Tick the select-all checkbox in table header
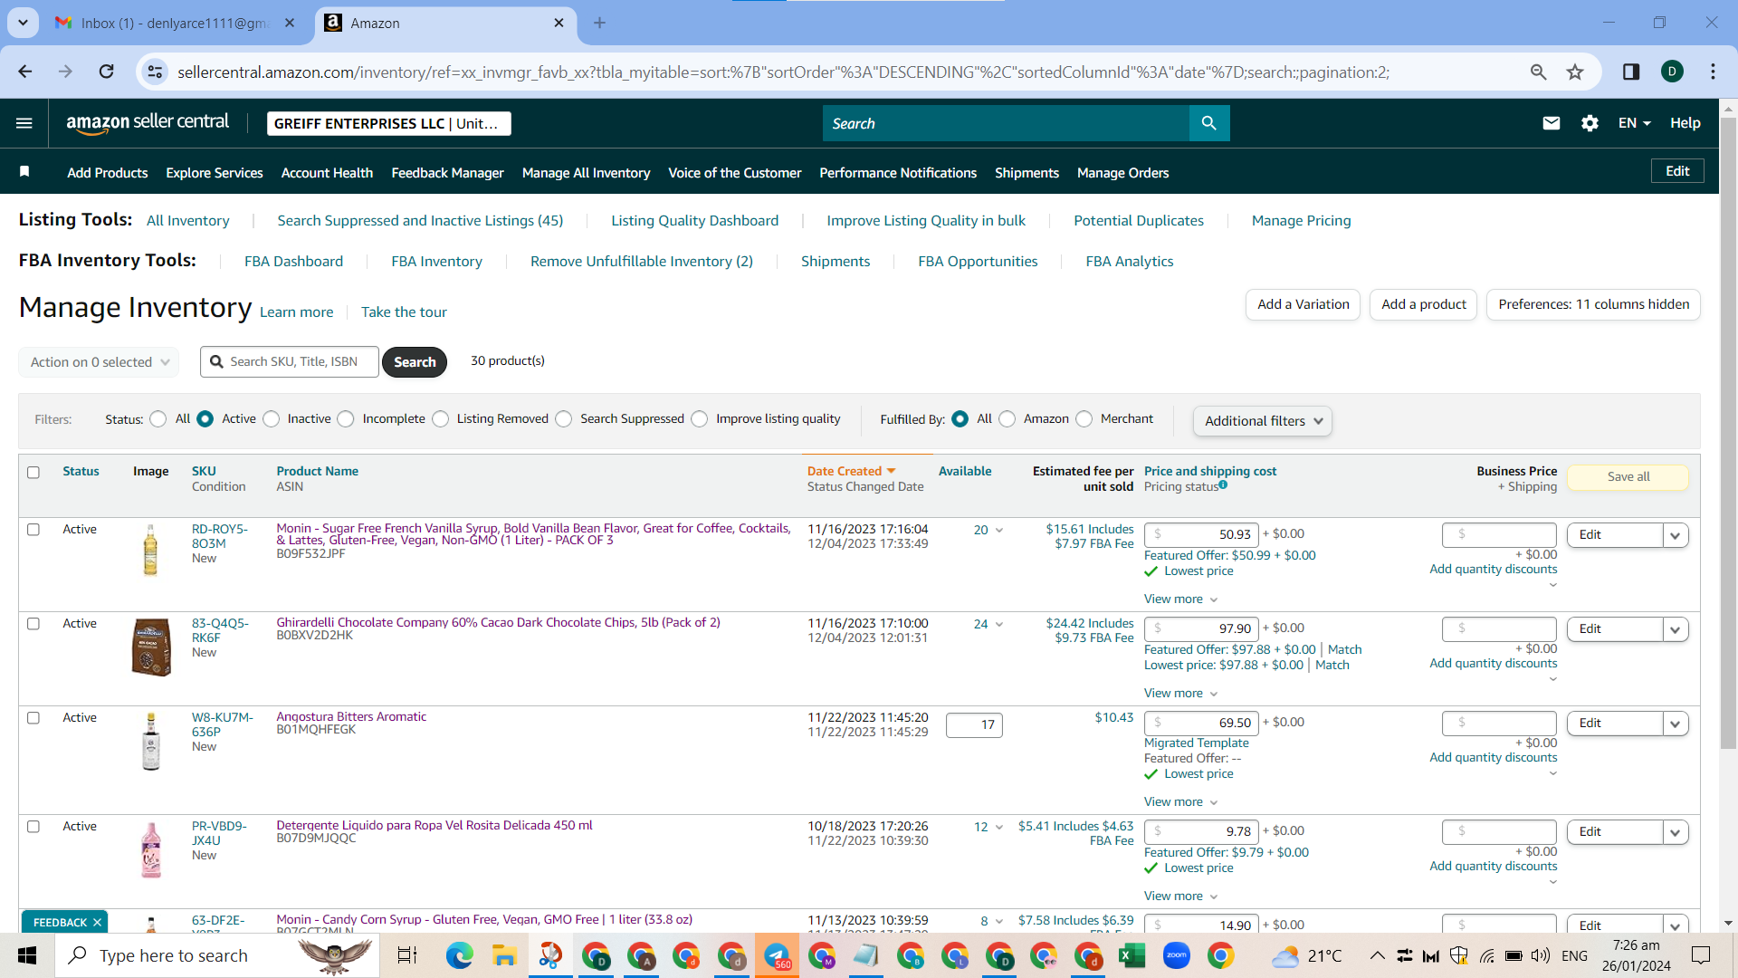The width and height of the screenshot is (1738, 978). pyautogui.click(x=33, y=472)
